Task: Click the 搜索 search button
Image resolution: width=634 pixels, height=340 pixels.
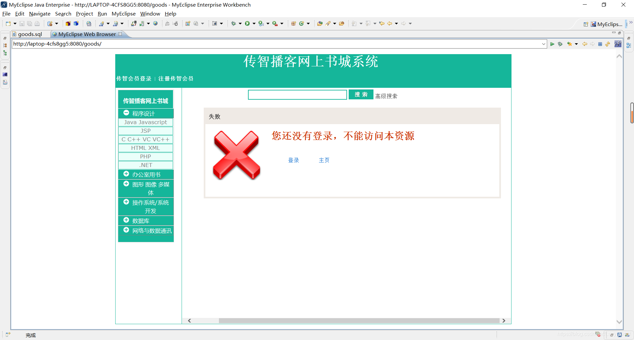Action: [x=361, y=94]
